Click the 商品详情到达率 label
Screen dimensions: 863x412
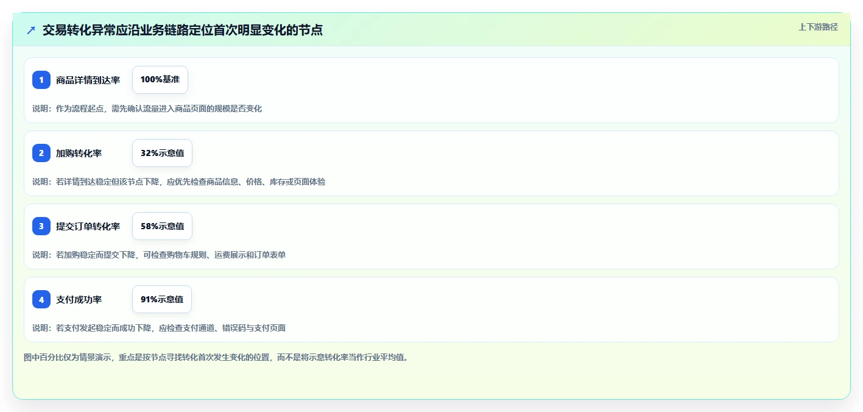[x=88, y=80]
